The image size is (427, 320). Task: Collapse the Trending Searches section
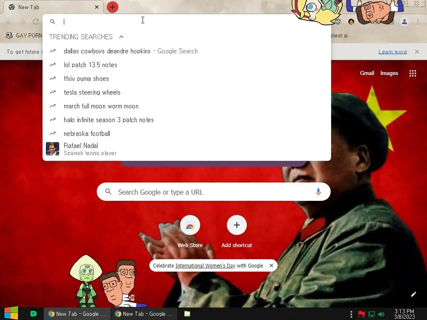pyautogui.click(x=121, y=37)
